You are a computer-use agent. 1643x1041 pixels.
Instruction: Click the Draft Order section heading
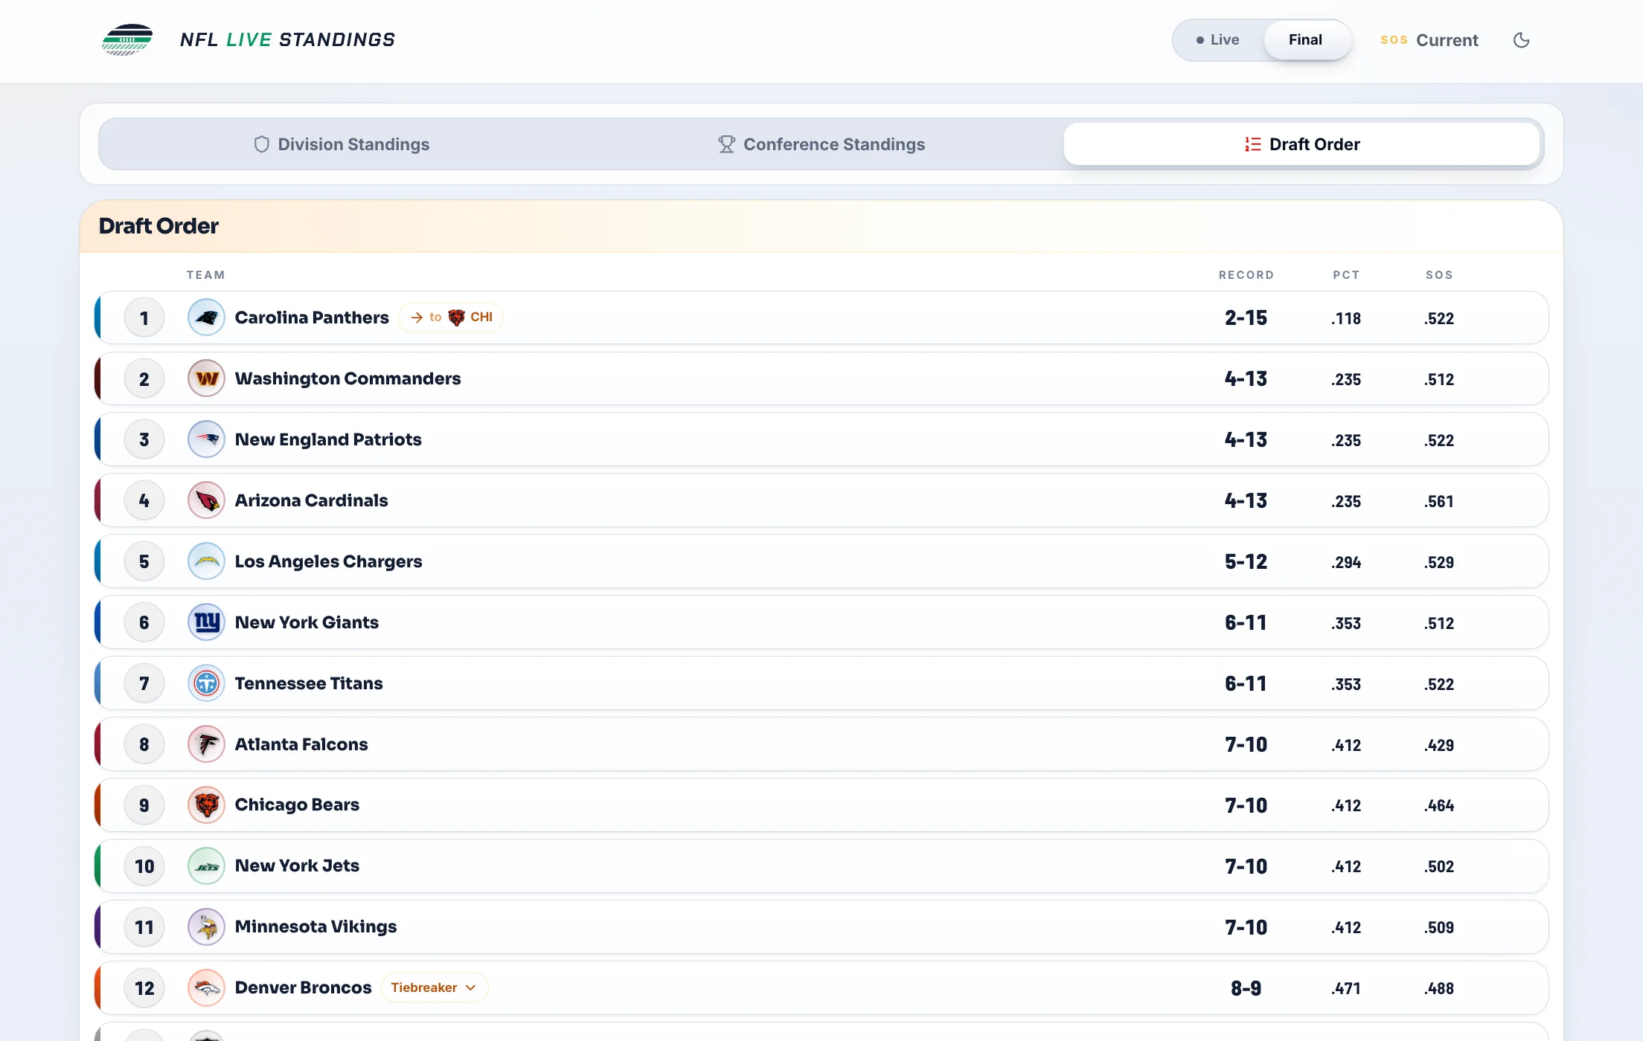point(158,226)
